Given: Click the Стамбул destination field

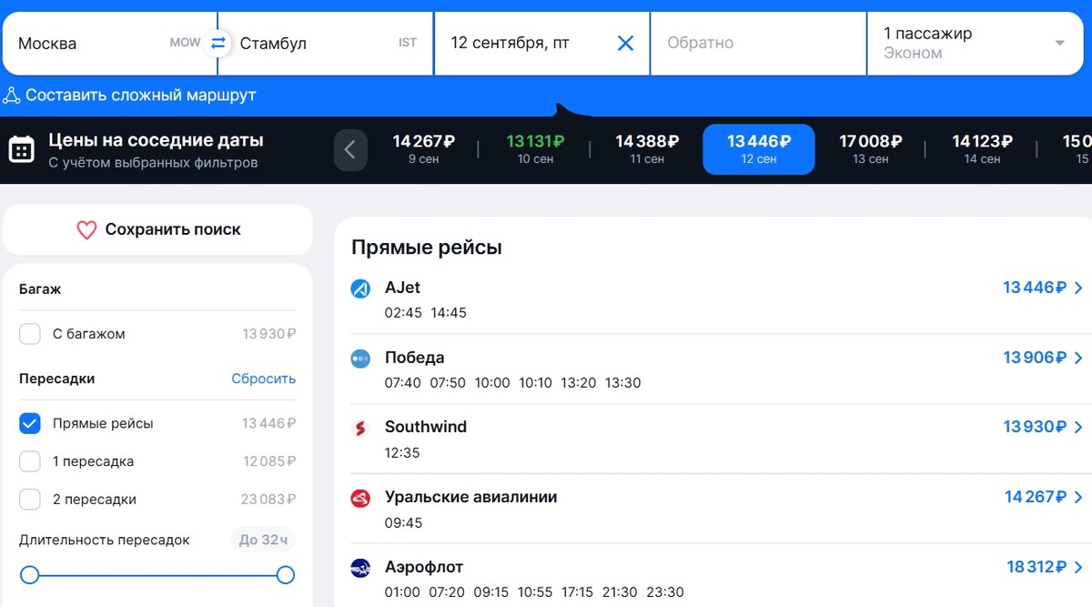Looking at the screenshot, I should (326, 43).
